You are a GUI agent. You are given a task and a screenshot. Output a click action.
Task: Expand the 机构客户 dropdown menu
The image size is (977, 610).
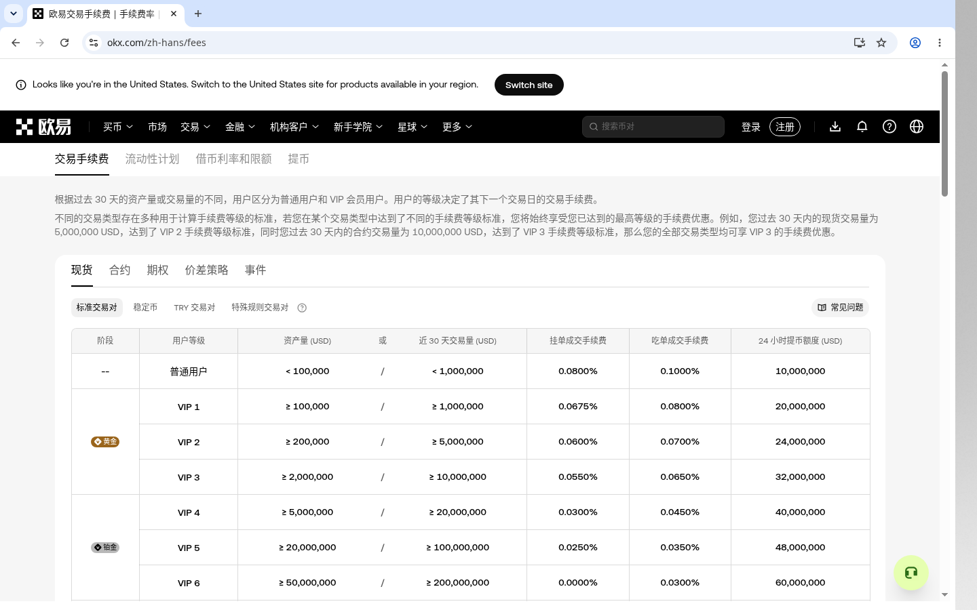(x=294, y=127)
